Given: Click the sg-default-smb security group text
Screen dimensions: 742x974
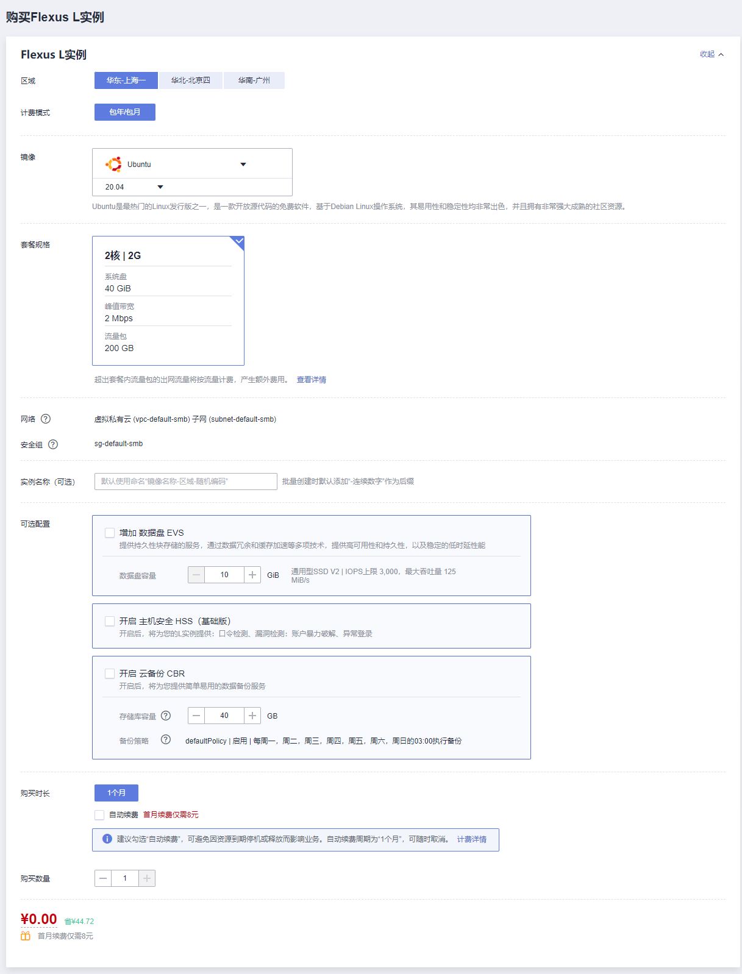Looking at the screenshot, I should point(119,444).
